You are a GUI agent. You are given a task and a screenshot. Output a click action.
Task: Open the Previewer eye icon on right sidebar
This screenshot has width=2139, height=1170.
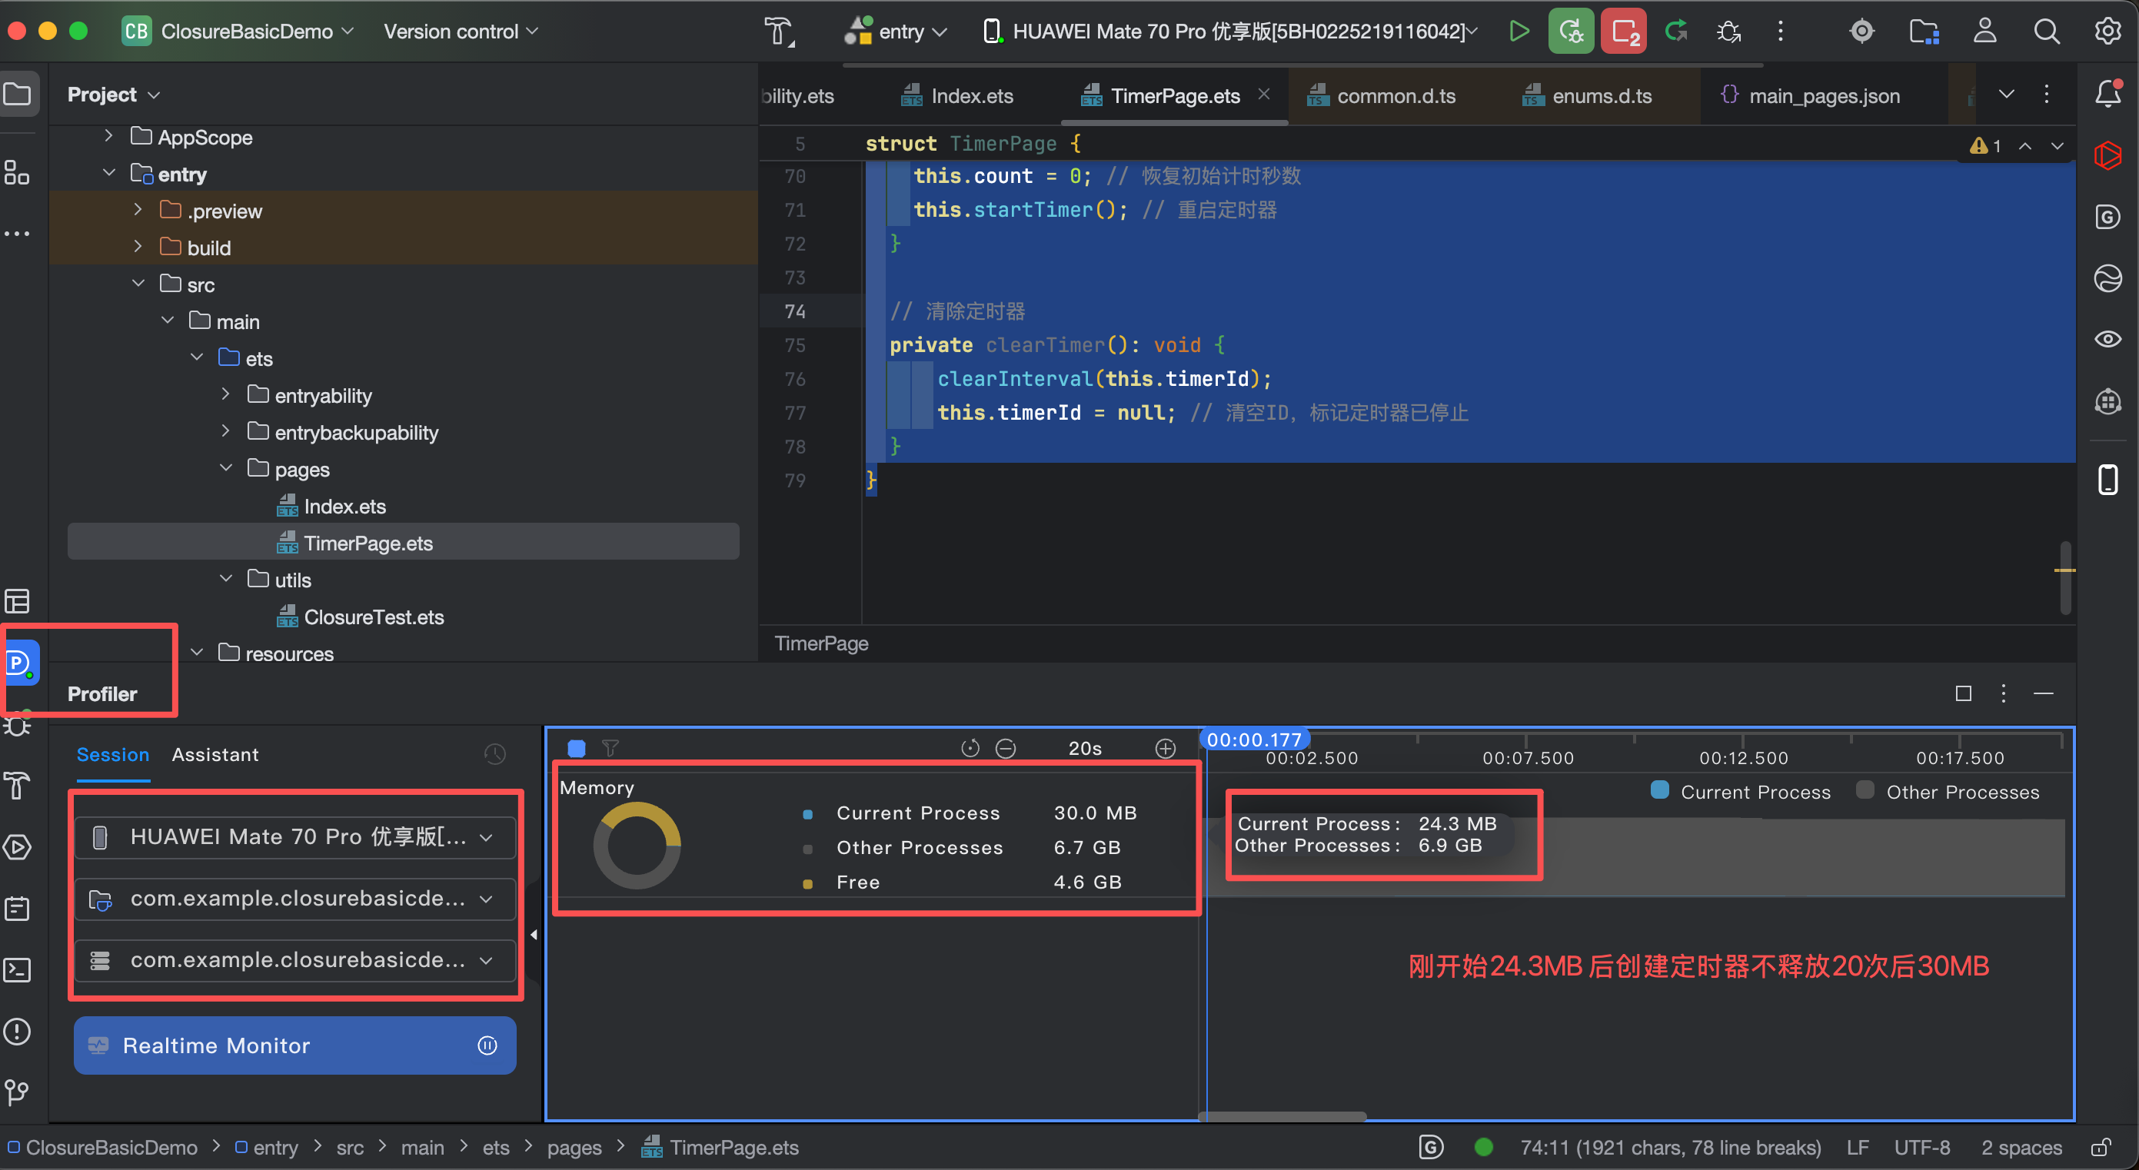coord(2107,339)
